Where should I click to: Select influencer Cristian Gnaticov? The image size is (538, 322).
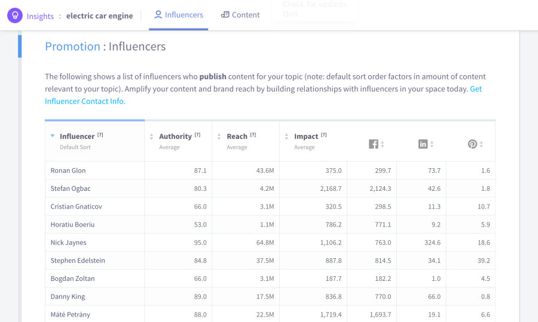click(x=76, y=206)
